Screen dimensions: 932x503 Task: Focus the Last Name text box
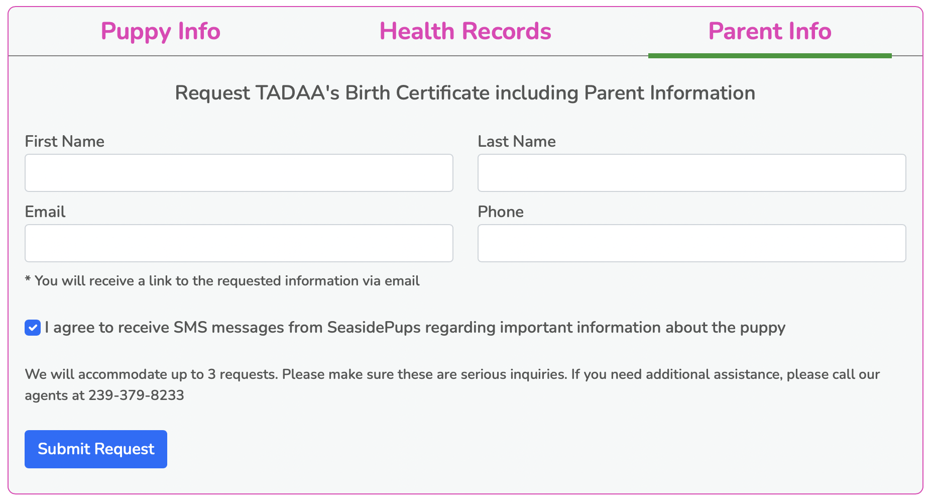click(x=691, y=173)
